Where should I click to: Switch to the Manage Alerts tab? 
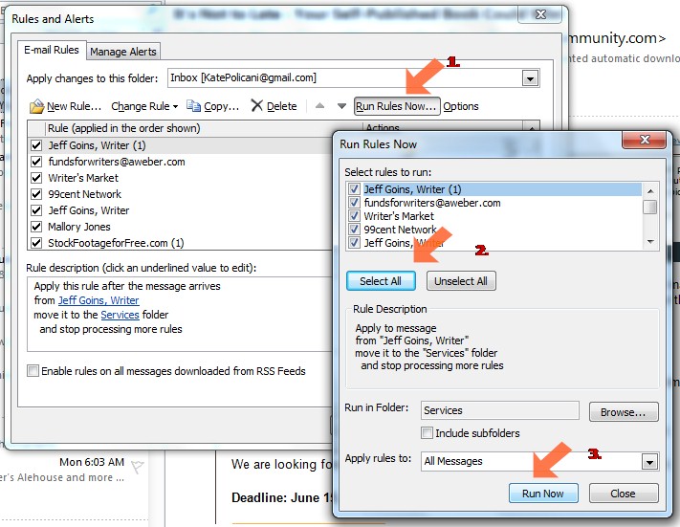click(124, 52)
